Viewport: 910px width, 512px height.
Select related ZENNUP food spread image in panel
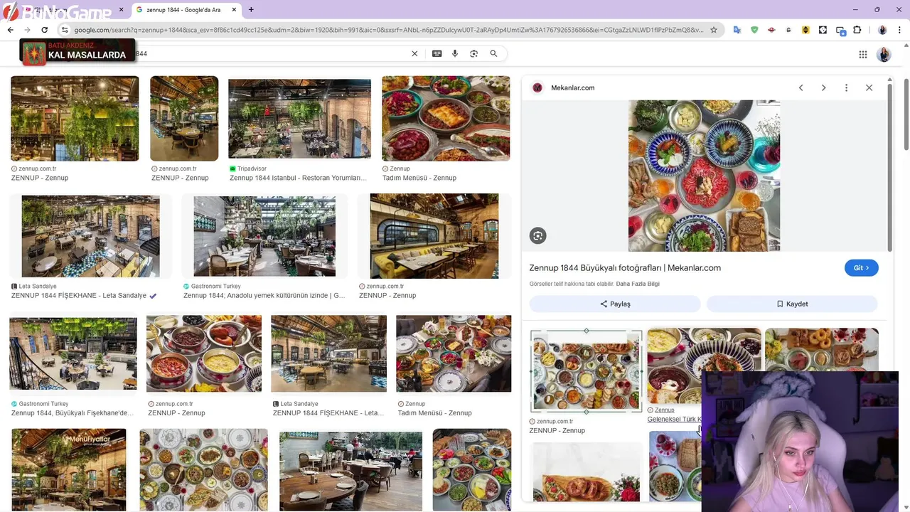[x=587, y=371]
